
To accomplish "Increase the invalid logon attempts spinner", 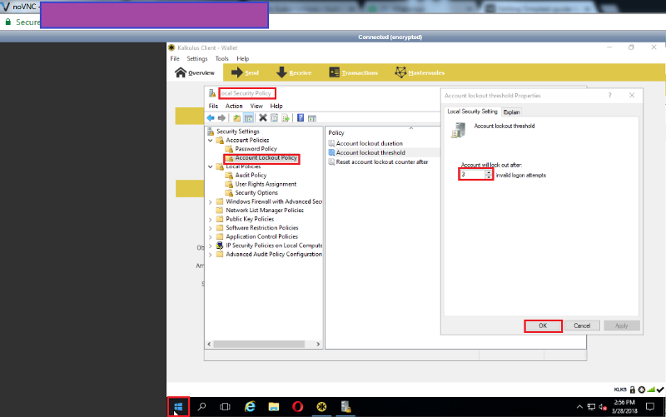I will coord(489,172).
